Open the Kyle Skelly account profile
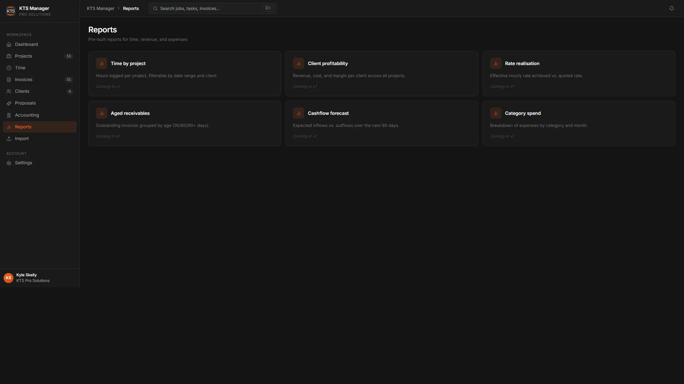The image size is (684, 384). click(40, 278)
